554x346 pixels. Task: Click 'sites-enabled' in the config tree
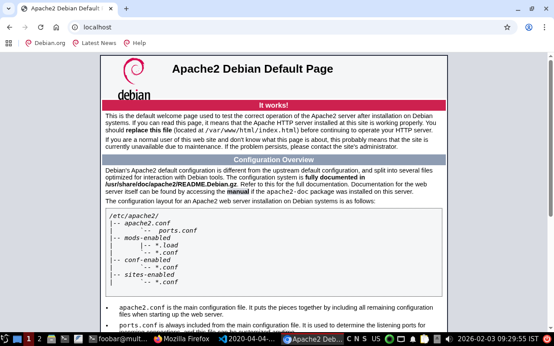[149, 275]
